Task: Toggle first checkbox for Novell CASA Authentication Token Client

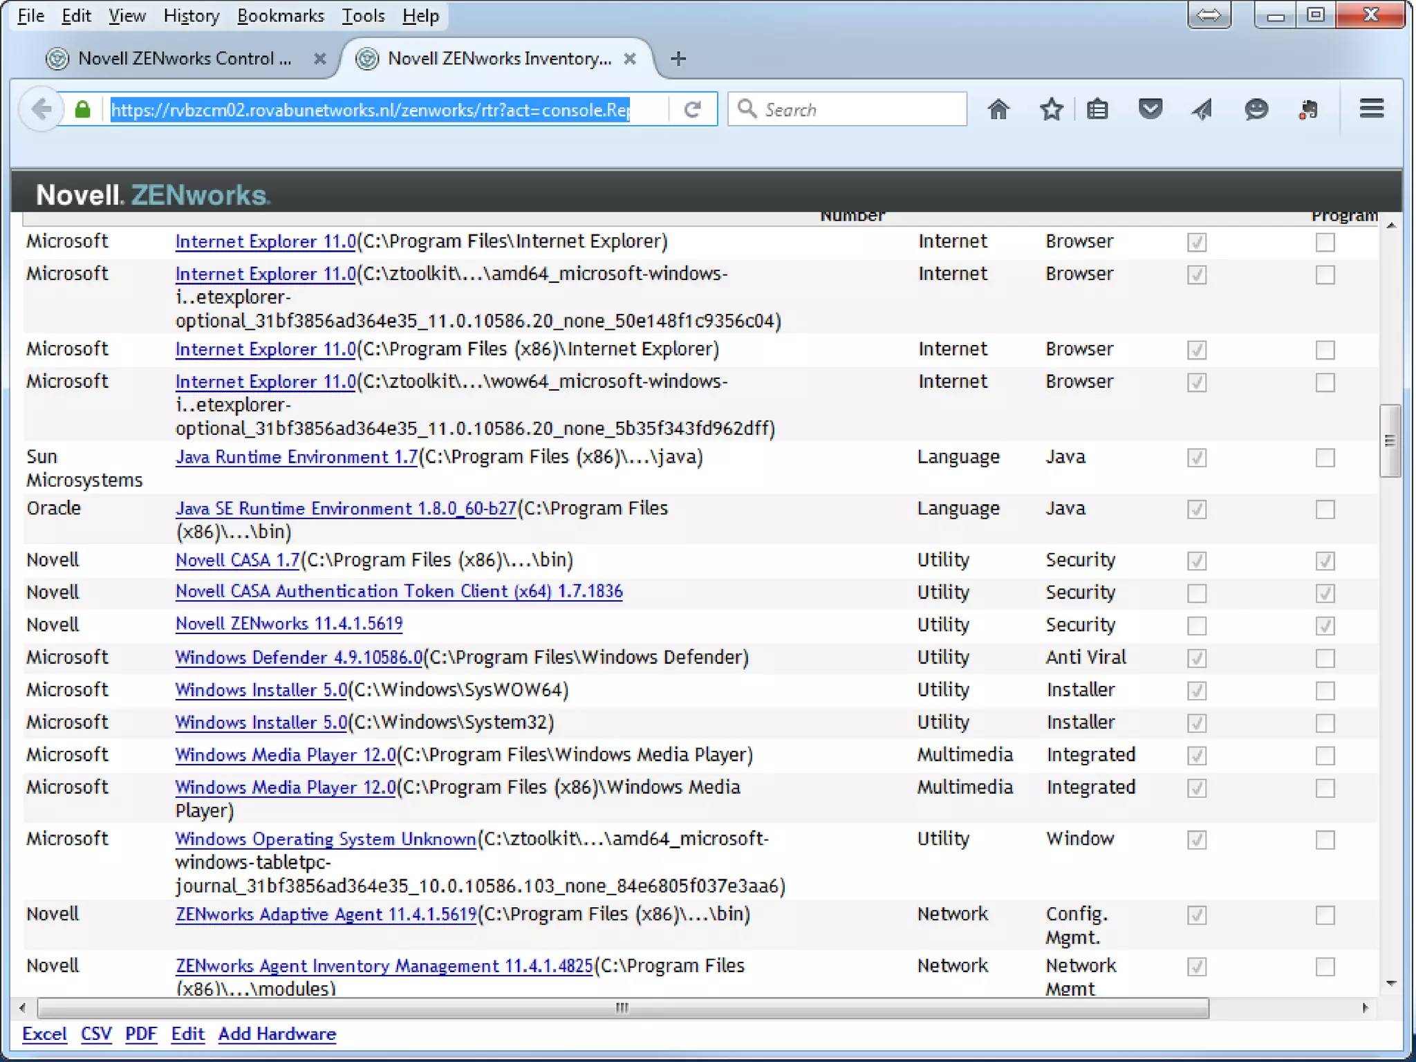Action: click(1197, 593)
